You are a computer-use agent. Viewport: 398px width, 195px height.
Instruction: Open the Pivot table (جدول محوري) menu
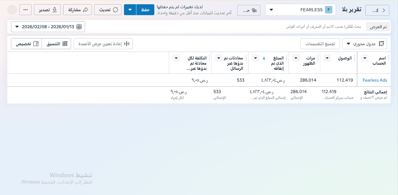coord(365,44)
